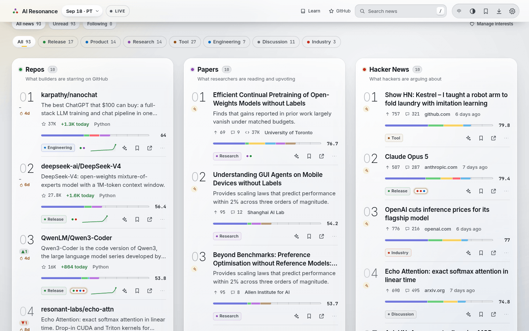Bookmark the Understanding GUI Agents paper
Viewport: 529px width, 331px height.
tap(309, 236)
